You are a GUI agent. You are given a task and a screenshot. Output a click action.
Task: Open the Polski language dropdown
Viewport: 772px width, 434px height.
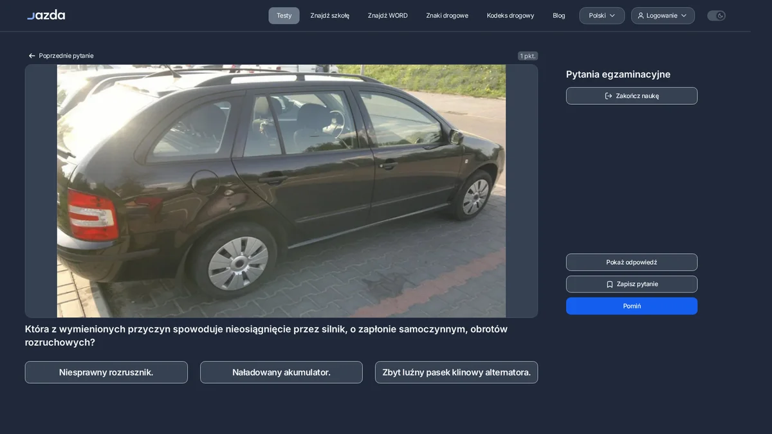point(602,15)
